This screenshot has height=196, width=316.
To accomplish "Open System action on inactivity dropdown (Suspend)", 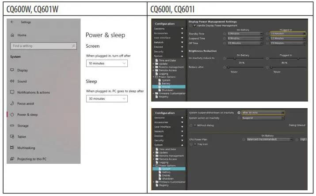I will pyautogui.click(x=263, y=118).
